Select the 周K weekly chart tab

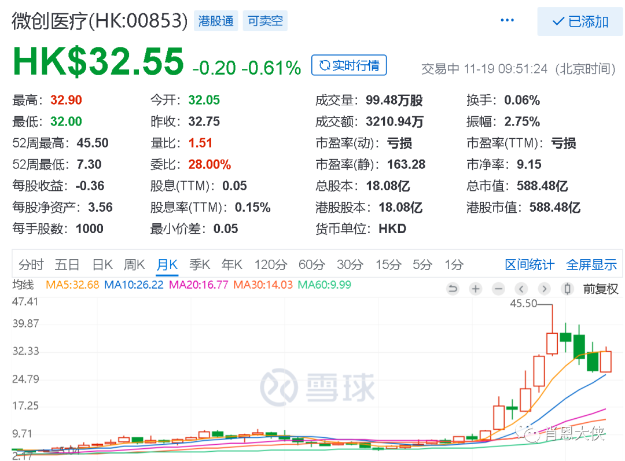(x=134, y=265)
